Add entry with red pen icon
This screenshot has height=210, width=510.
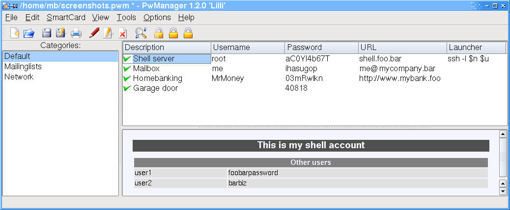coord(94,33)
